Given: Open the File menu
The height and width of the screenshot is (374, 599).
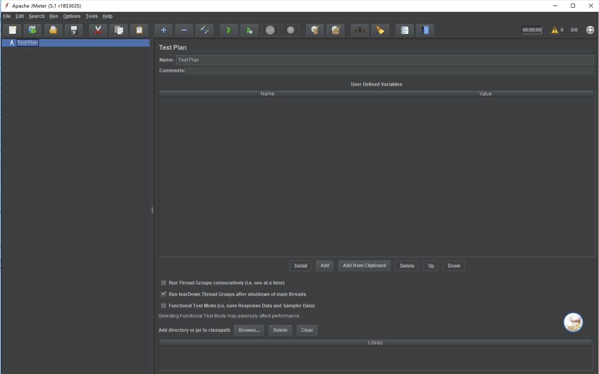Looking at the screenshot, I should click(7, 16).
